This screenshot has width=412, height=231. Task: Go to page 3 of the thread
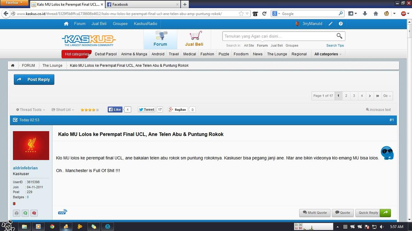point(354,96)
